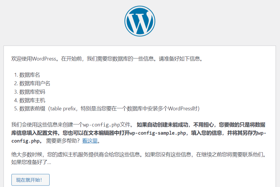Select the 数据表前缀 table prefix list item

point(109,108)
